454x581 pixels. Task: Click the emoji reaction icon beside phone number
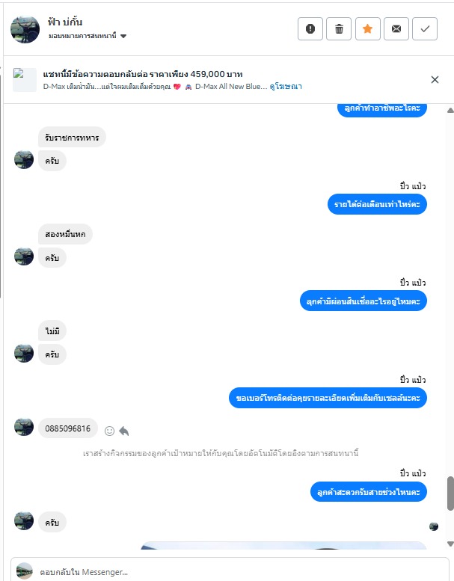pos(109,431)
